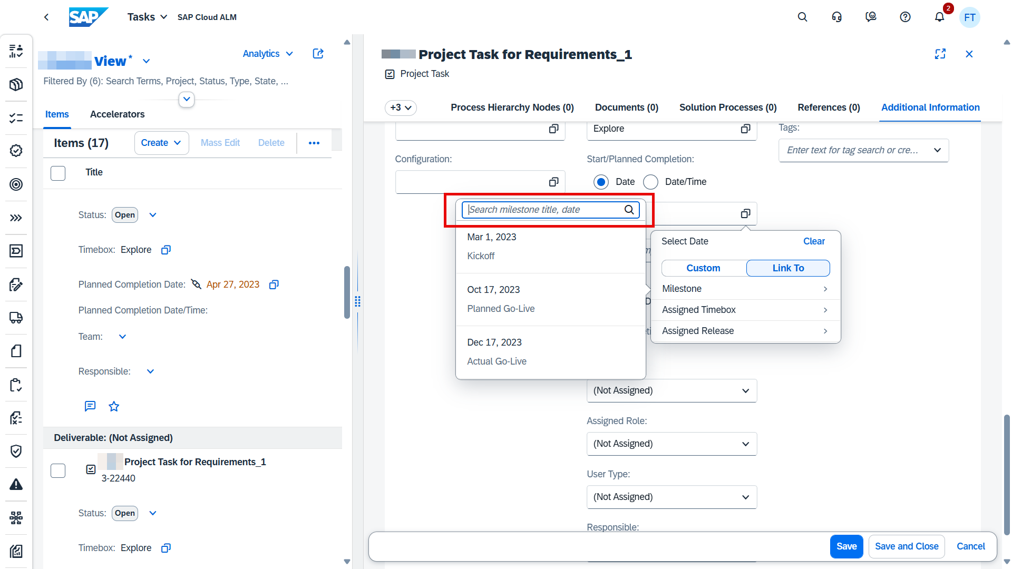Click the share/export icon beside Analytics
Screen dimensions: 1012x569
coord(318,54)
